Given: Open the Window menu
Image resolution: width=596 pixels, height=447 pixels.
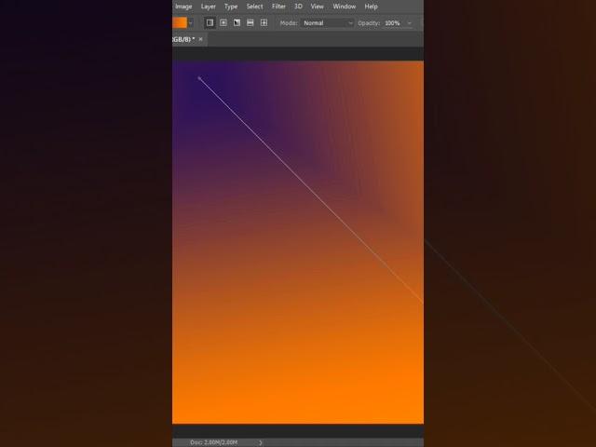Looking at the screenshot, I should tap(345, 7).
